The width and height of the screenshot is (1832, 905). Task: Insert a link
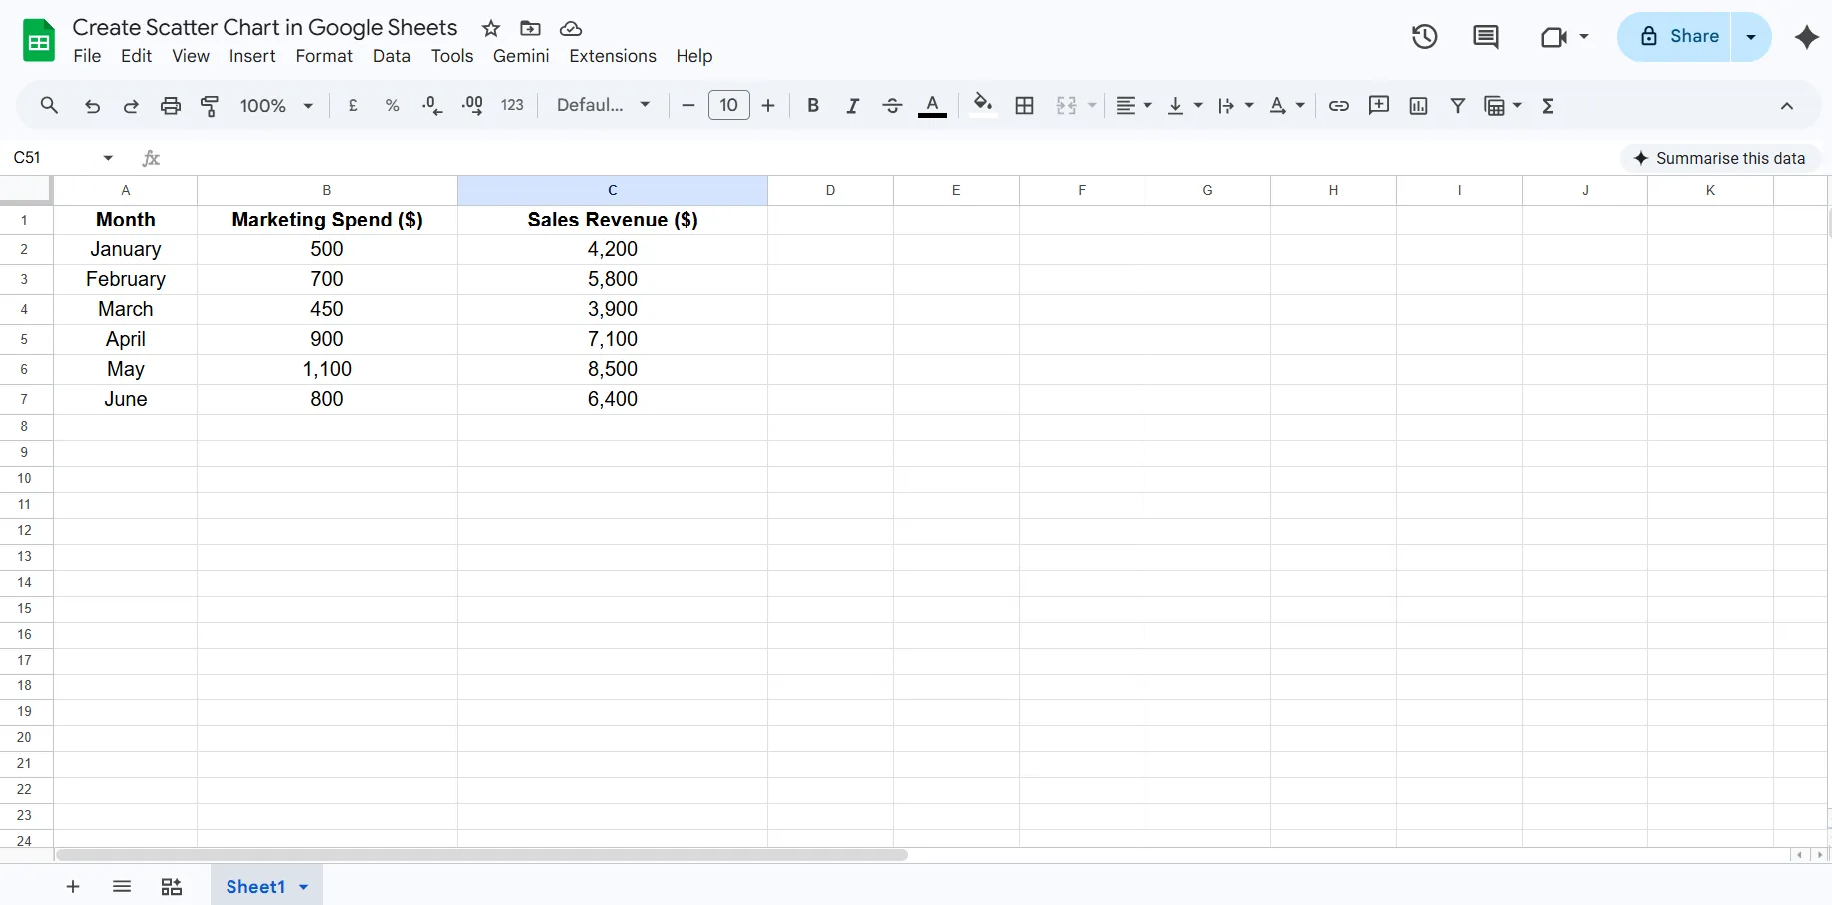(1339, 105)
